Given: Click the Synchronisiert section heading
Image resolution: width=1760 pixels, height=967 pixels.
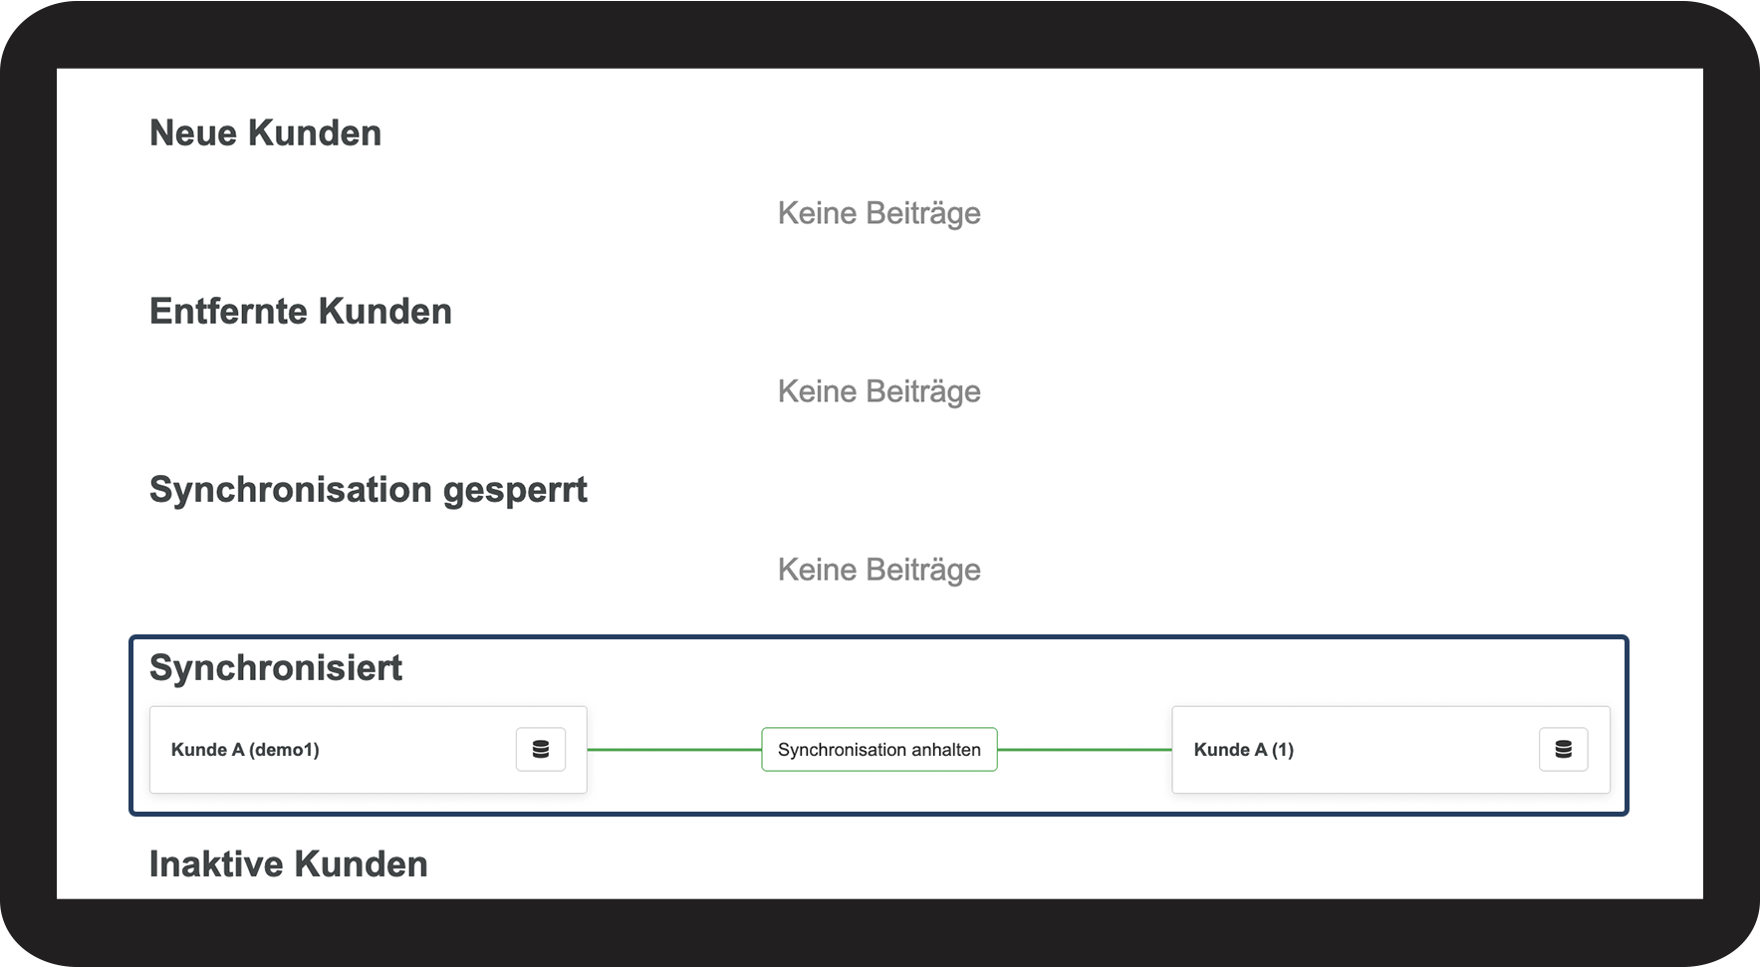Looking at the screenshot, I should click(x=275, y=668).
